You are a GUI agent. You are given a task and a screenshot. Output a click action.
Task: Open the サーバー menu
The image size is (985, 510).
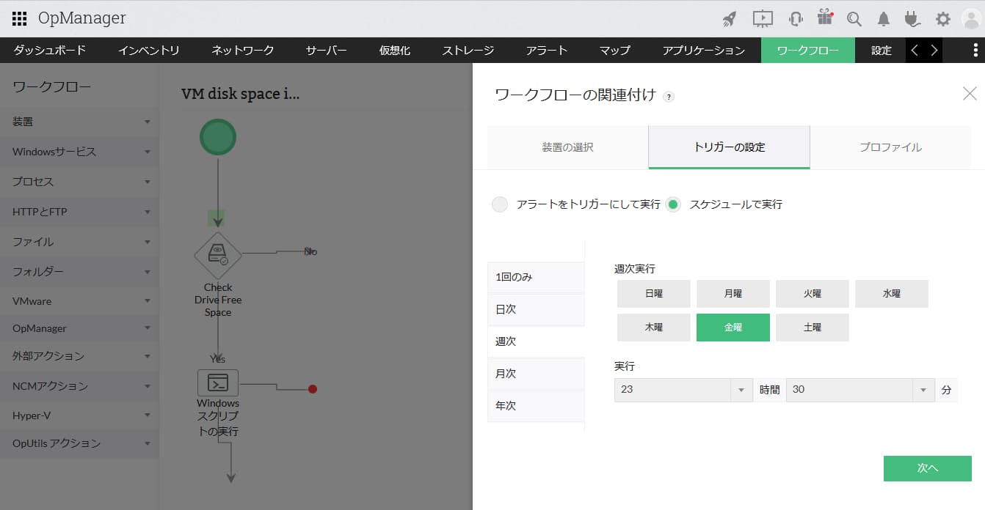point(327,50)
